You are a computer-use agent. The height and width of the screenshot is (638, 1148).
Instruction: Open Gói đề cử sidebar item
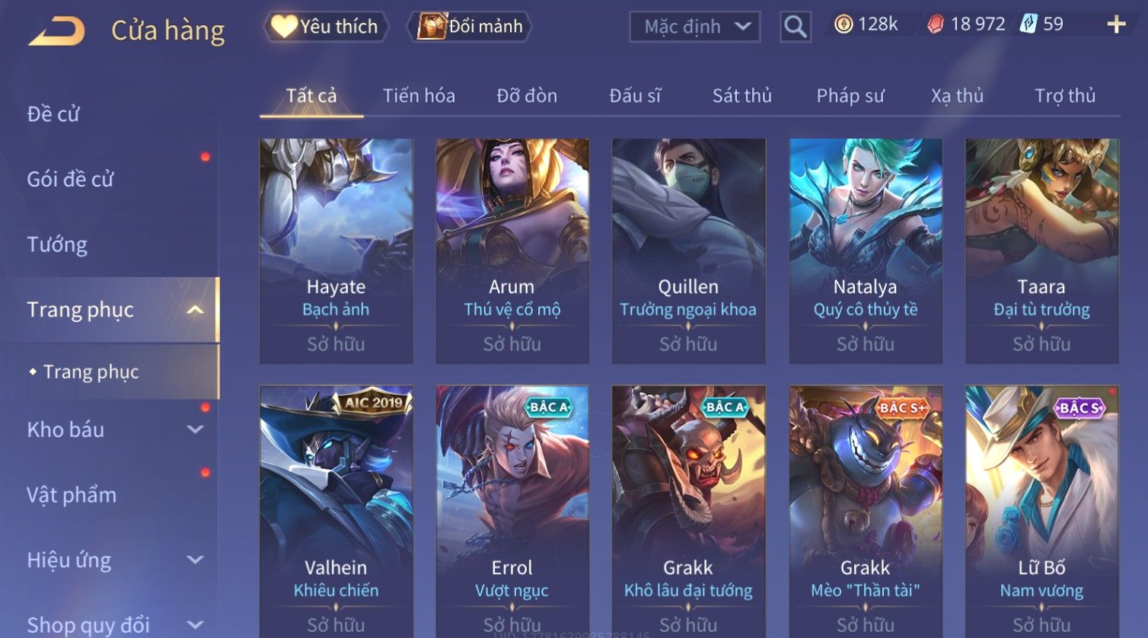click(70, 179)
